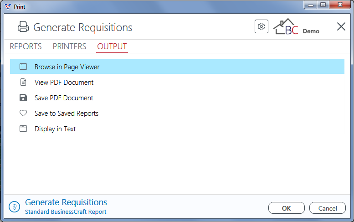Close the dialog with the large X
Screen dimensions: 354x222
click(x=341, y=26)
